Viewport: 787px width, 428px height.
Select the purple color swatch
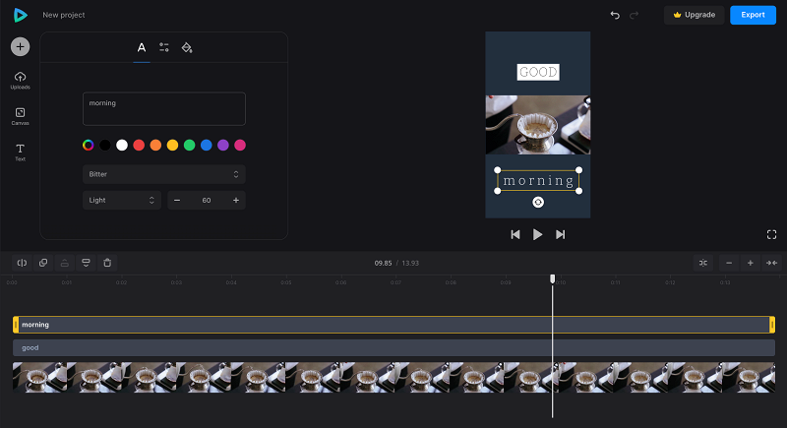point(223,145)
